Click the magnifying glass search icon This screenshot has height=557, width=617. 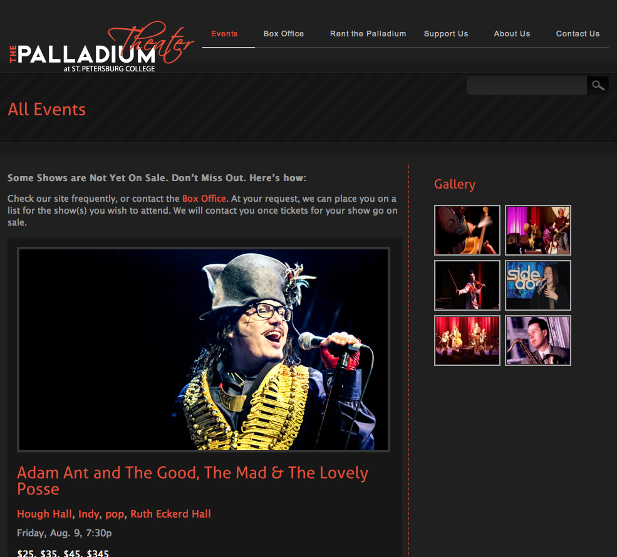pos(598,85)
